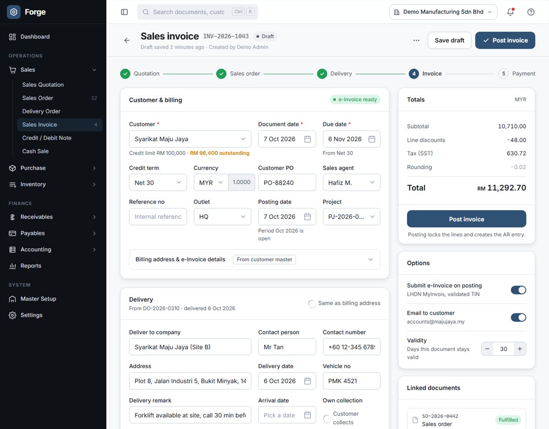This screenshot has height=429, width=549.
Task: Open the Customer Syarikat Maju Jaya dropdown
Action: (190, 139)
